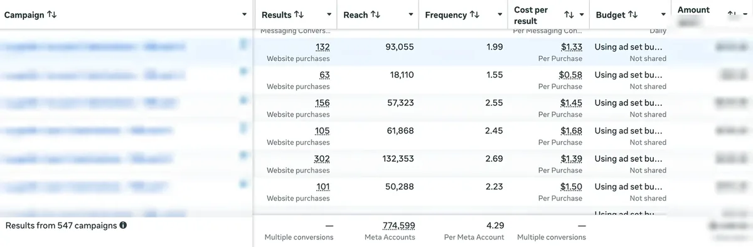Click the 4.29 total frequency value
The height and width of the screenshot is (247, 753).
[x=495, y=226]
